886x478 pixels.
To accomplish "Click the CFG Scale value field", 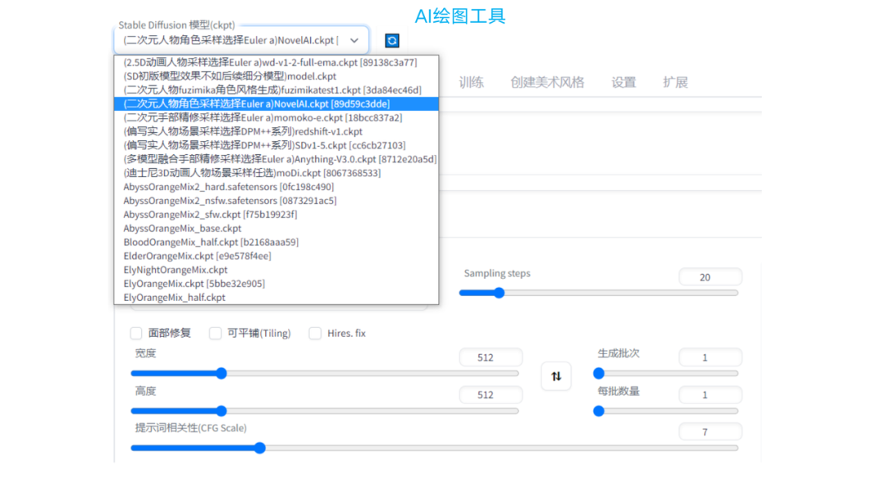I will point(710,432).
